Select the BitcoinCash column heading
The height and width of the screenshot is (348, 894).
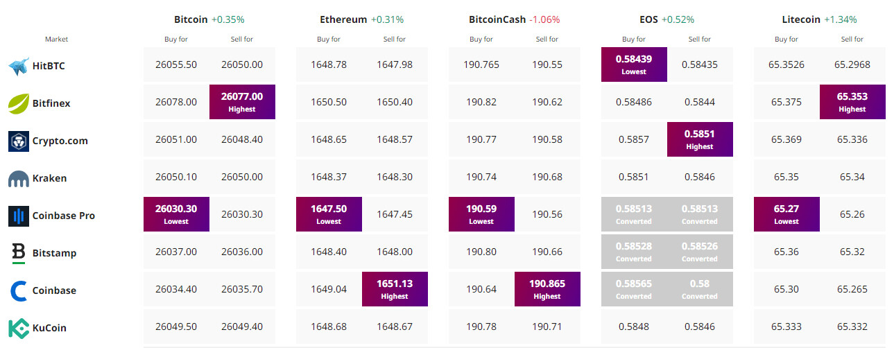497,19
